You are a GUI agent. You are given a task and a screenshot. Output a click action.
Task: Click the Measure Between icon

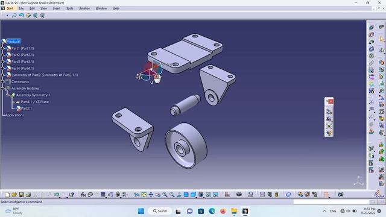[x=262, y=195]
